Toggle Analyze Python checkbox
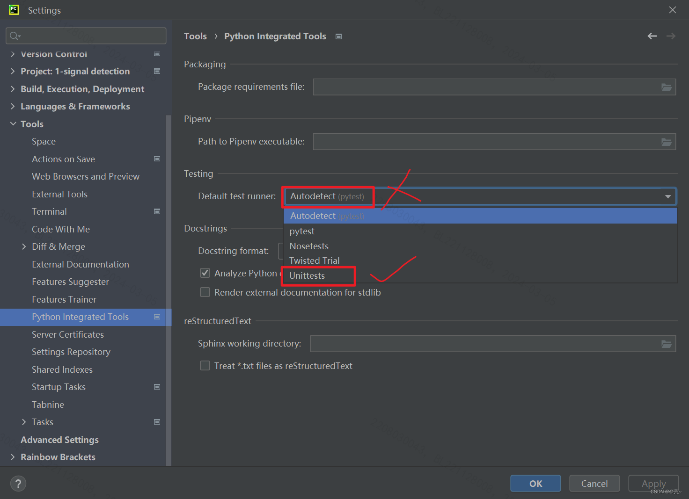Image resolution: width=689 pixels, height=499 pixels. click(205, 273)
